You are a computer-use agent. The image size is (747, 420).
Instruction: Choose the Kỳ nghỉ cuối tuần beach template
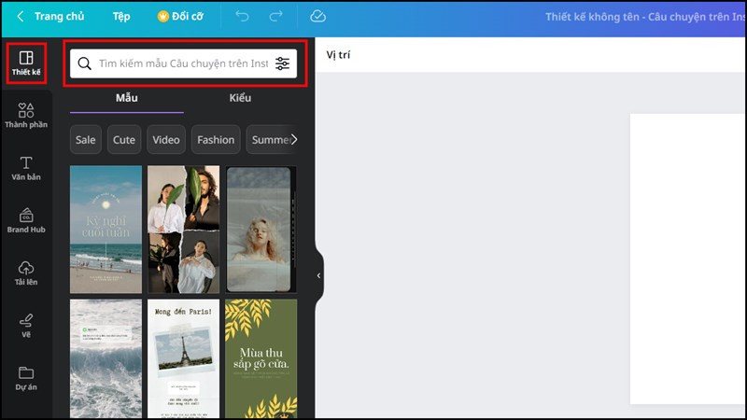pos(106,230)
